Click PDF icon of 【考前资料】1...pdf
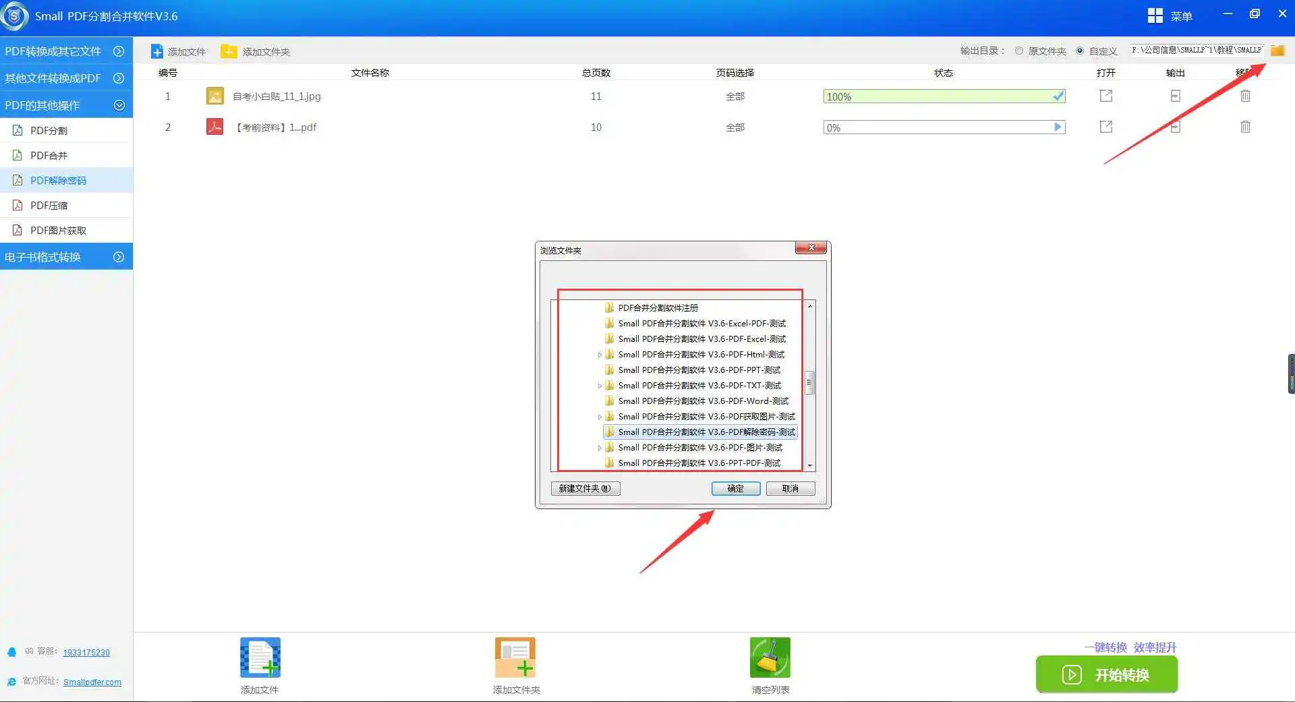This screenshot has height=702, width=1295. (214, 126)
